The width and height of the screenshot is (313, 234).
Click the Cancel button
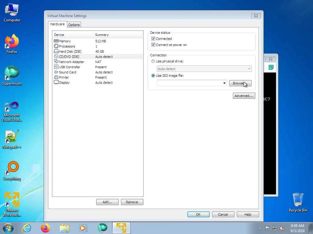(223, 214)
